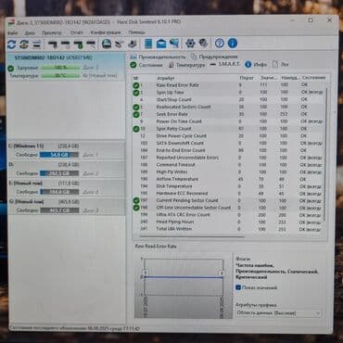
Task: Click the green Здоровье 100 % bar
Action: (x=59, y=68)
